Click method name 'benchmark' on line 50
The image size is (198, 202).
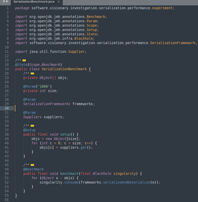click(69, 174)
